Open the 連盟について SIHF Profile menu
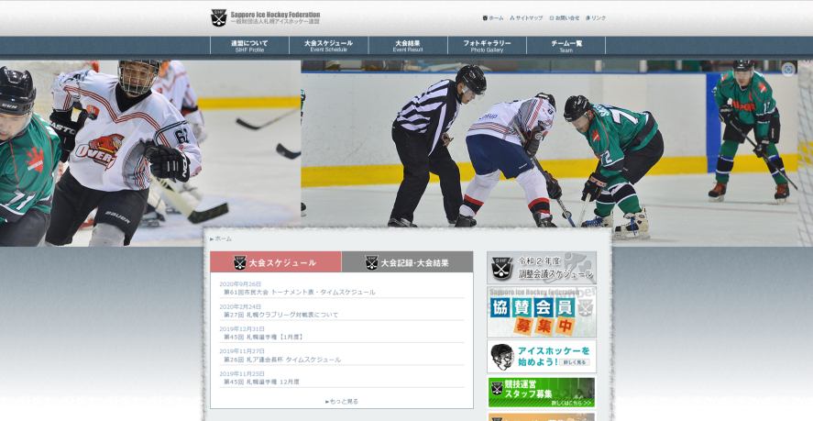Image resolution: width=813 pixels, height=421 pixels. pos(249,46)
